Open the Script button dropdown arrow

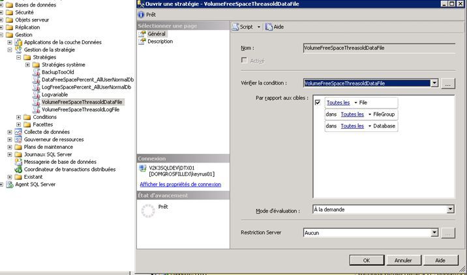pyautogui.click(x=259, y=27)
